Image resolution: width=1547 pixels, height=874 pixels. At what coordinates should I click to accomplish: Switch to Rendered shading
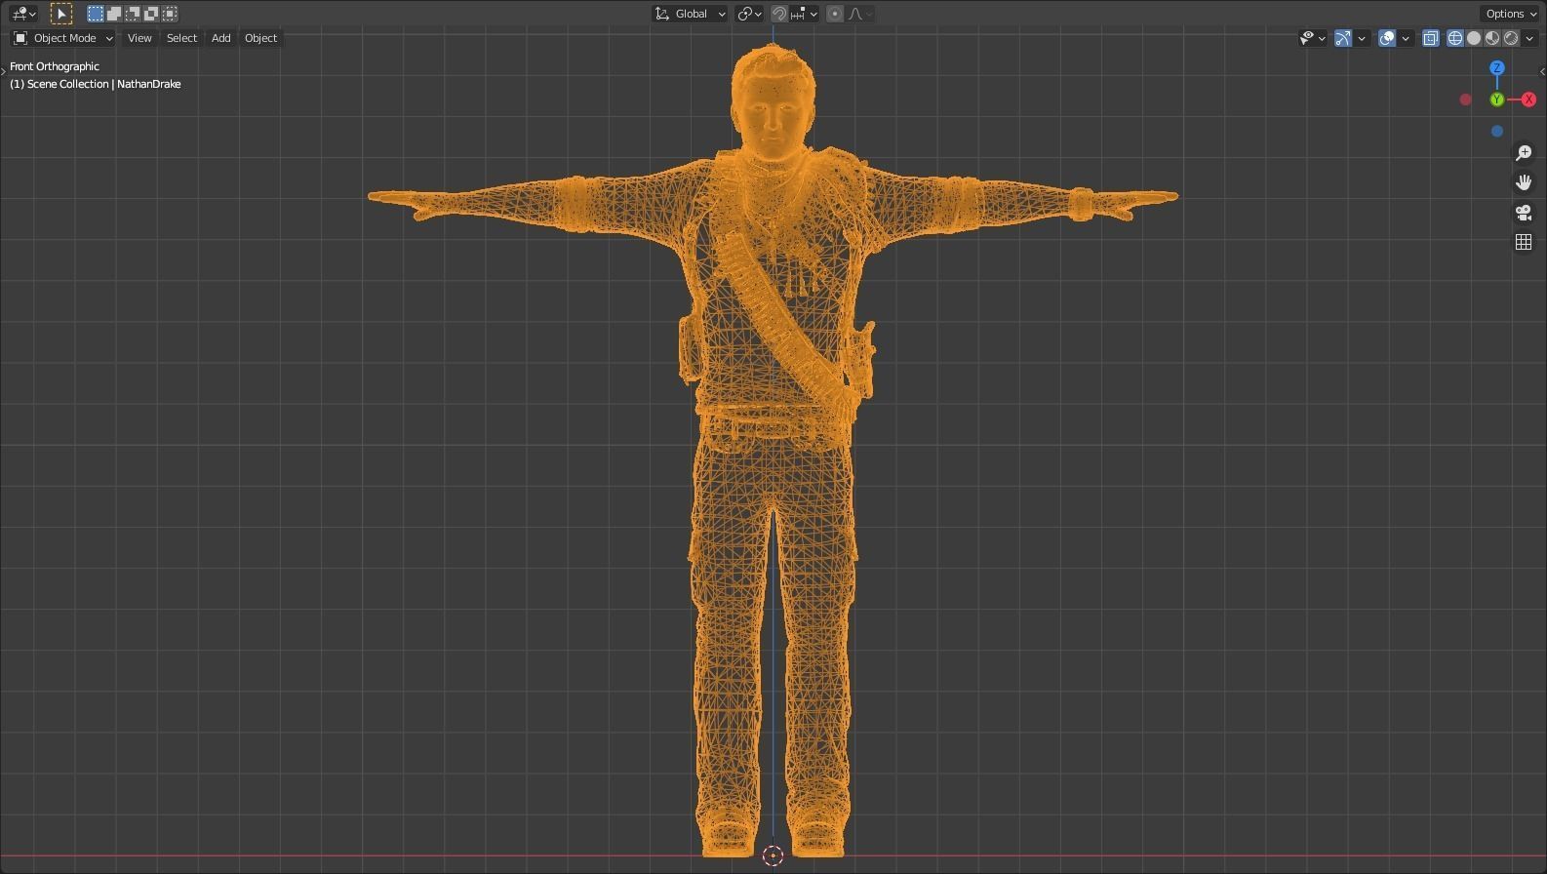(1511, 38)
